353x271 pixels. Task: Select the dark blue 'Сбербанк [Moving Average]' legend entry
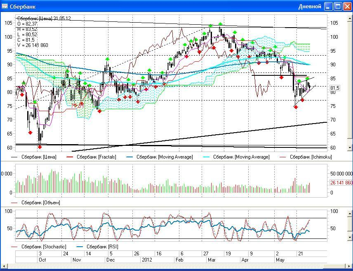160,157
